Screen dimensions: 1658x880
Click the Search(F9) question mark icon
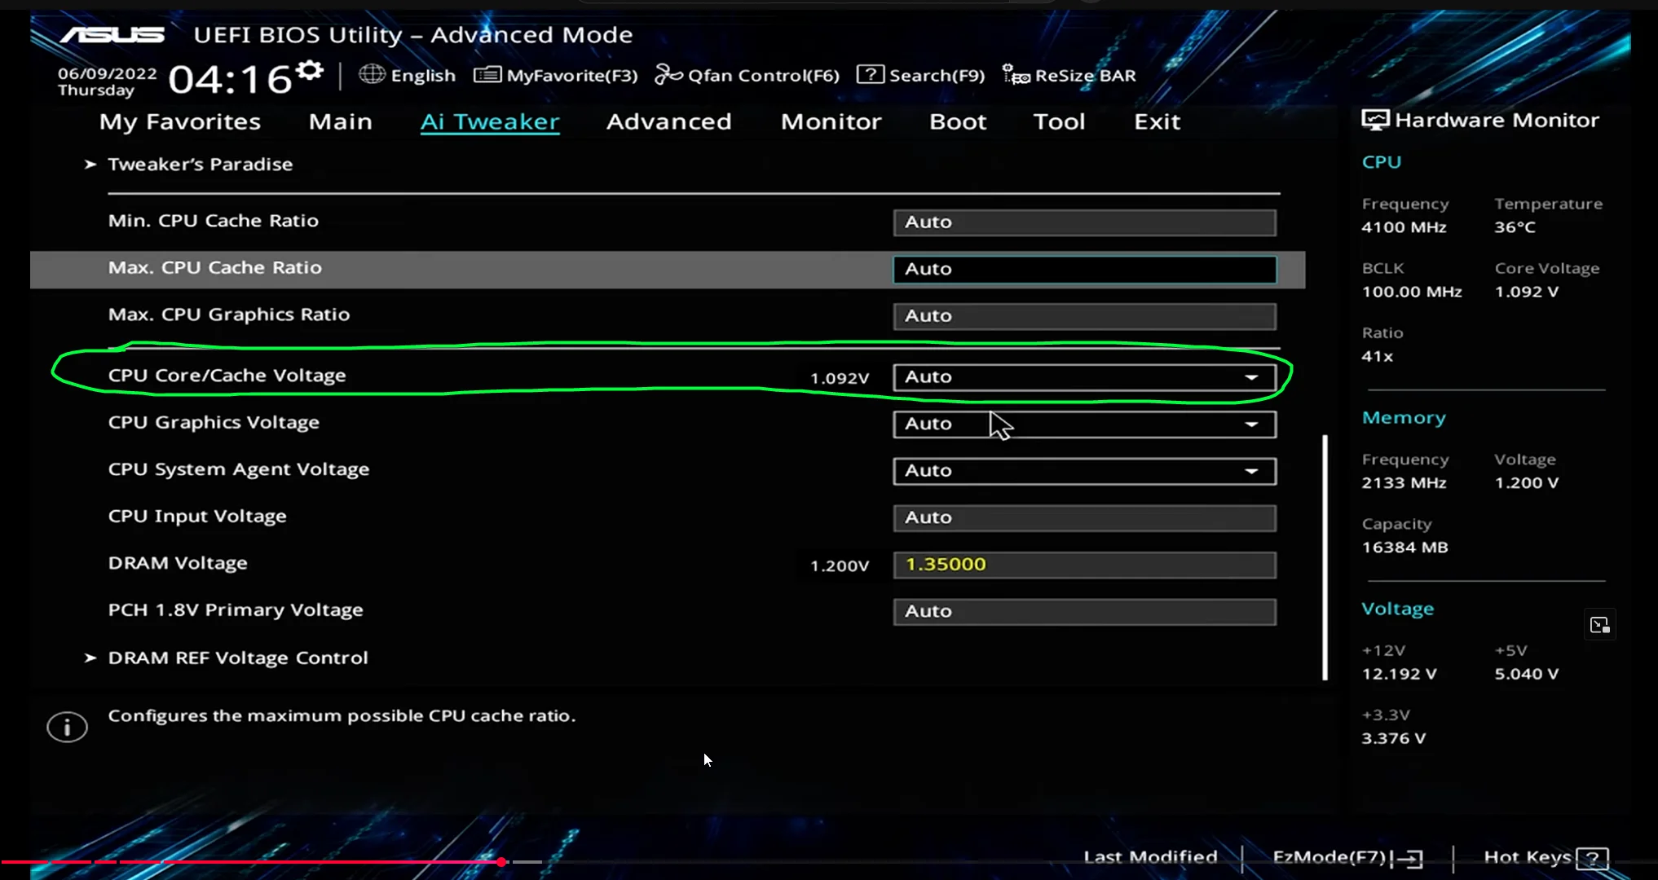[870, 75]
